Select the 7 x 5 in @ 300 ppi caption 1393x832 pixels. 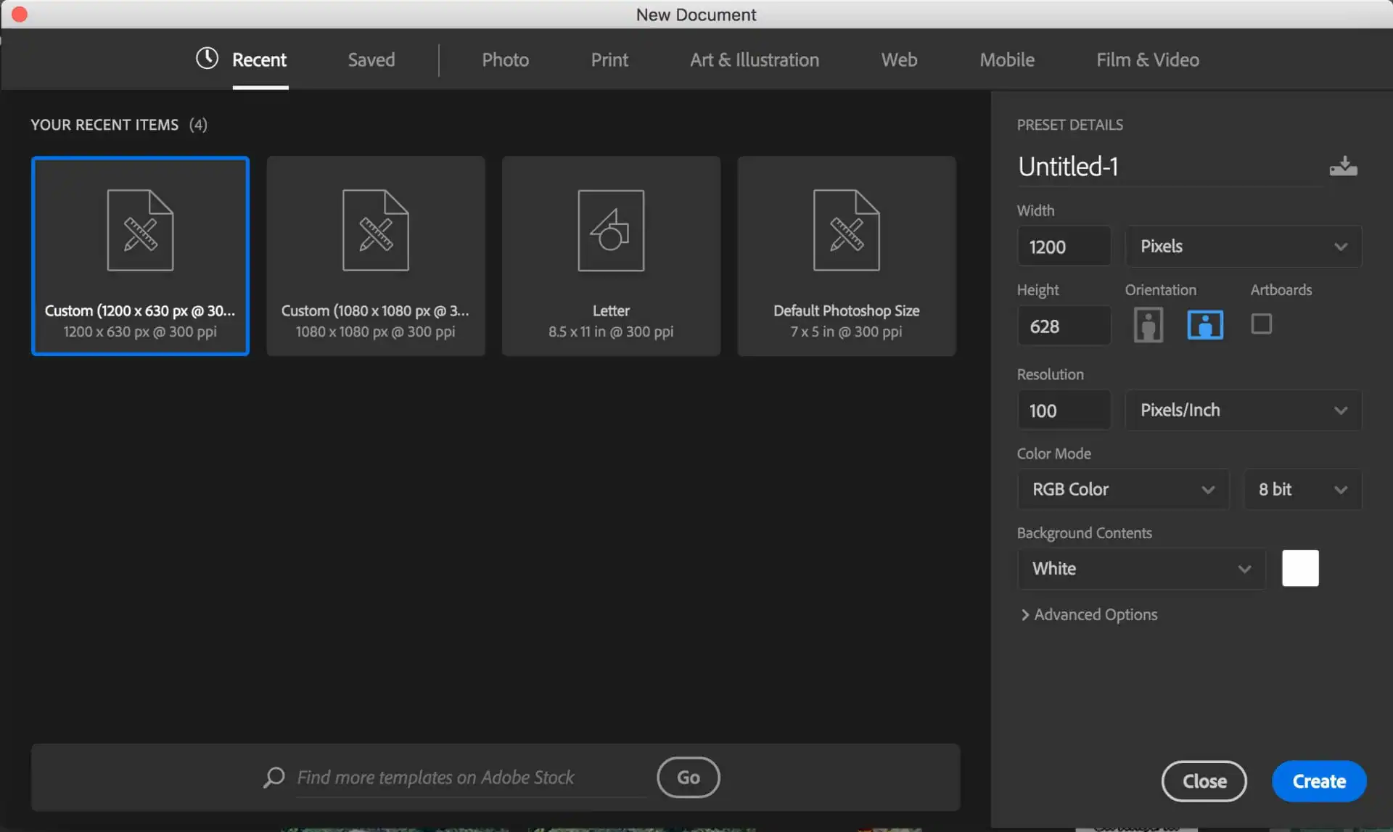point(846,331)
